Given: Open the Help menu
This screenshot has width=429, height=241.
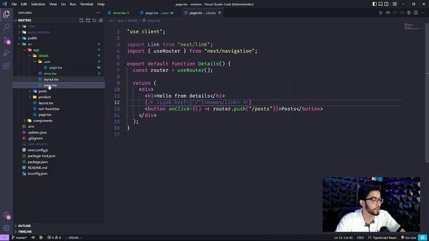Looking at the screenshot, I should (101, 4).
